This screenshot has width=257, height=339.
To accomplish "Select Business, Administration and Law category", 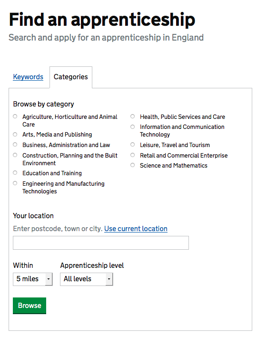I will 15,144.
